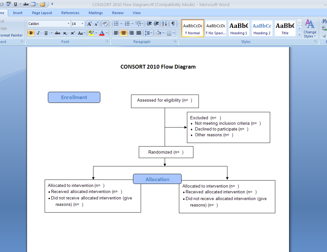
Task: Align text left
Action: [116, 33]
